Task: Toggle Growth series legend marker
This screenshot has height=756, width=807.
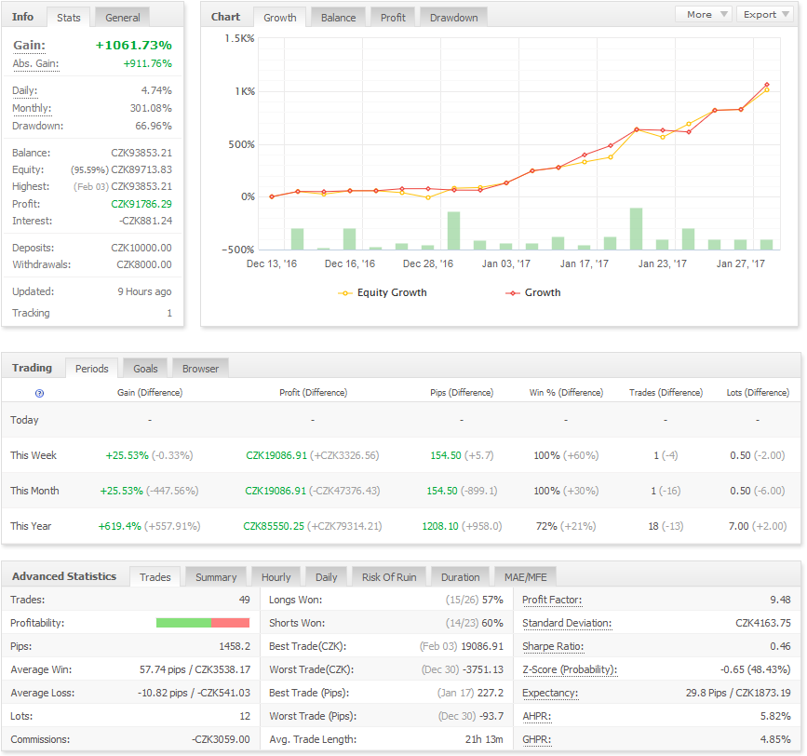Action: click(x=513, y=293)
